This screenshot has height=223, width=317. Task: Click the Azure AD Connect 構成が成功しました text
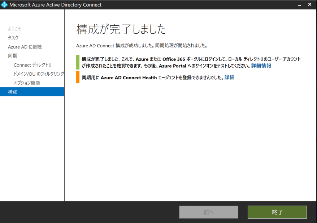point(142,46)
